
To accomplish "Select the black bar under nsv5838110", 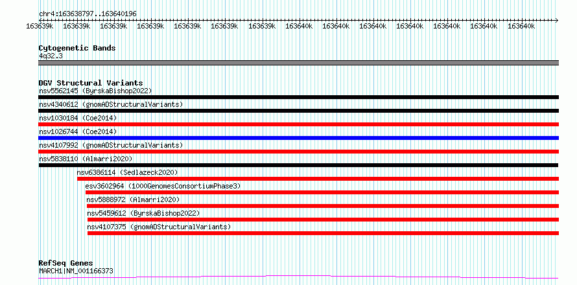I will (x=298, y=165).
